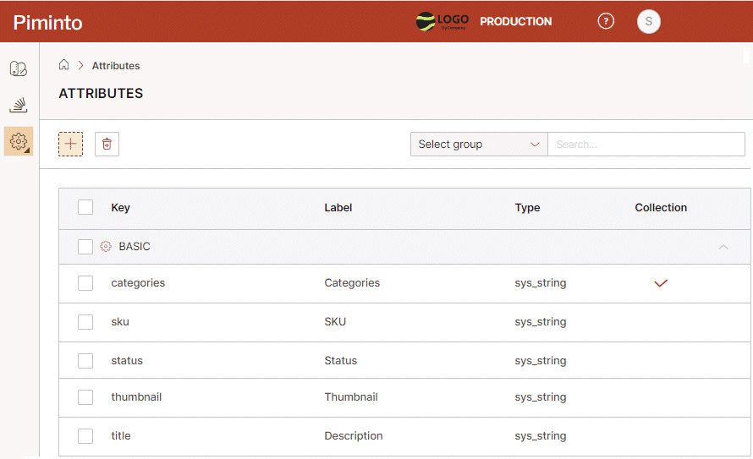Viewport: 753px width, 459px height.
Task: Open the help question mark icon
Action: (x=606, y=21)
